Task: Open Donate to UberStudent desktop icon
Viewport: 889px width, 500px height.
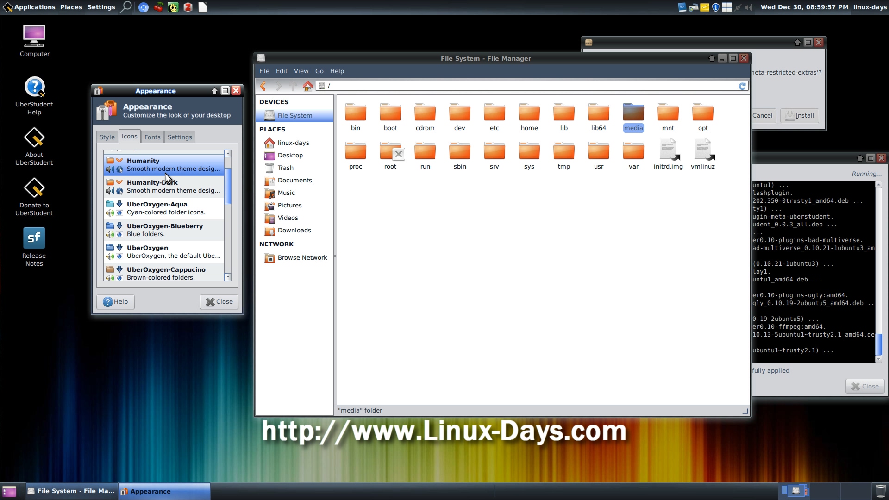Action: point(34,197)
